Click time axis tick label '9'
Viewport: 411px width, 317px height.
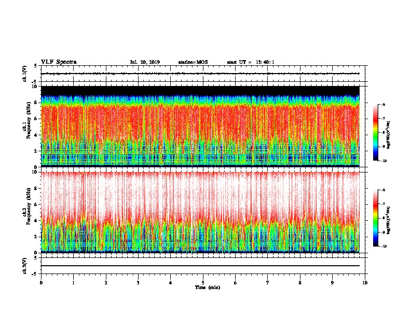332,283
